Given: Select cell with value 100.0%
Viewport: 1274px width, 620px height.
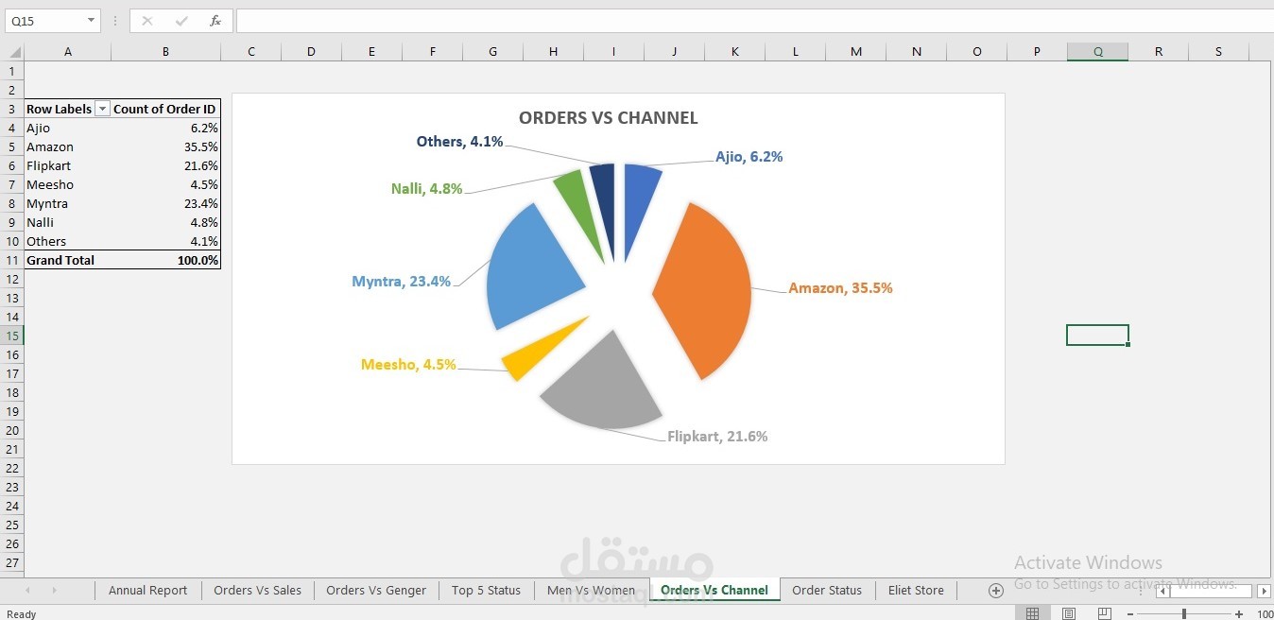Looking at the screenshot, I should click(165, 260).
